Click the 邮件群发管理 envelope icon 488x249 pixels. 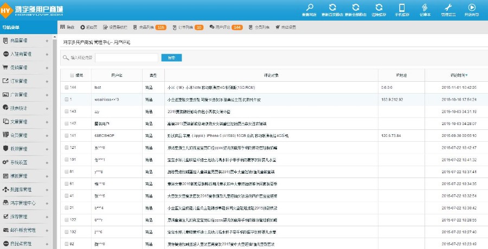pyautogui.click(x=5, y=230)
